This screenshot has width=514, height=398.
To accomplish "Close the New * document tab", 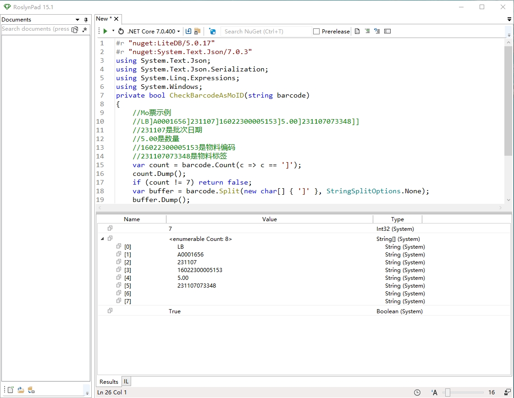I will coord(116,19).
